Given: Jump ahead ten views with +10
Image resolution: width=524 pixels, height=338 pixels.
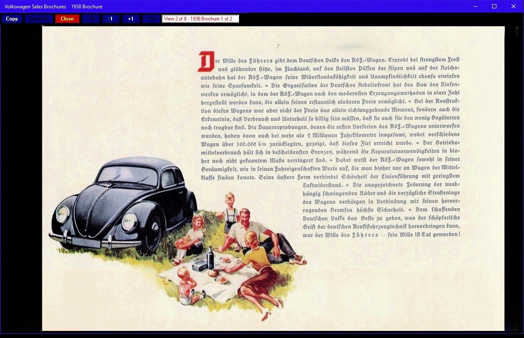Looking at the screenshot, I should [x=151, y=19].
